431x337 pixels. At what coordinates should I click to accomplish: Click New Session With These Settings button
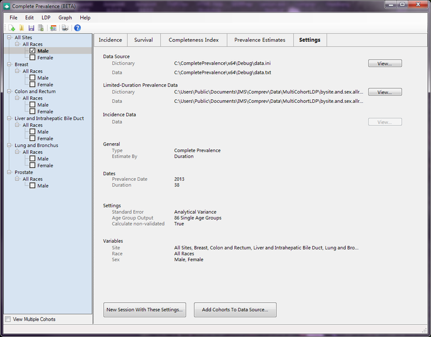coord(145,309)
